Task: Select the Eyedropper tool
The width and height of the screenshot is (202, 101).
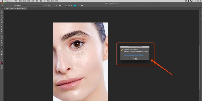Action: 2,24
